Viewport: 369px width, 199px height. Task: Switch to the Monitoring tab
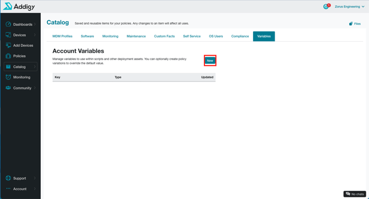pos(110,36)
